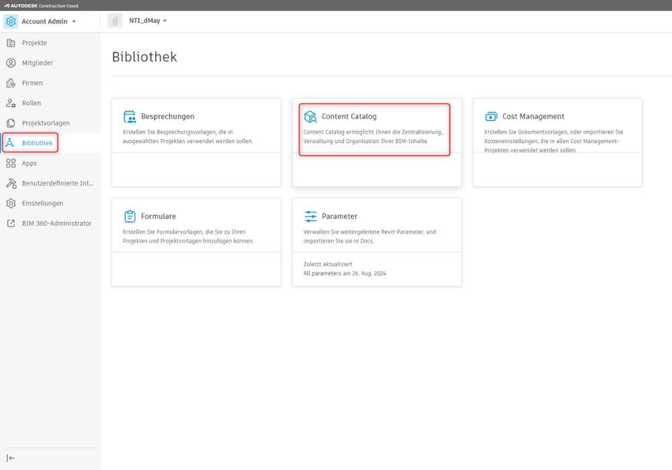Navigate to Projektvorlagen
The width and height of the screenshot is (672, 470).
[x=45, y=124]
